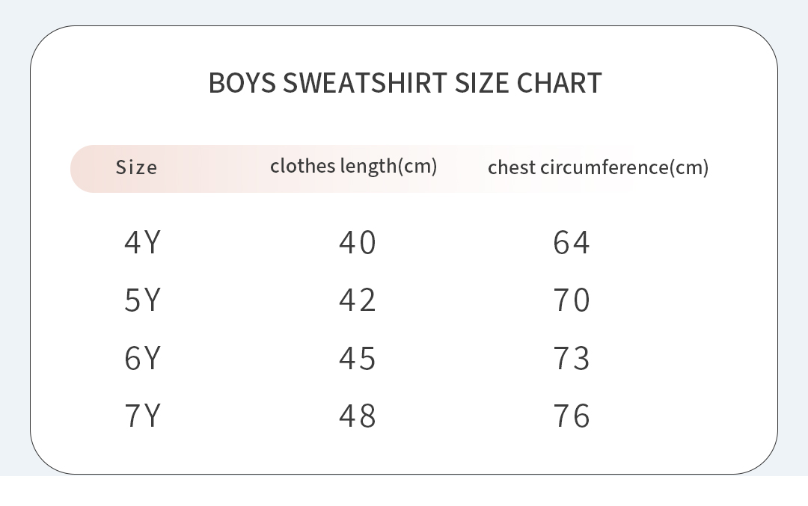Click chest circumference value 70
This screenshot has width=808, height=506.
pos(572,300)
